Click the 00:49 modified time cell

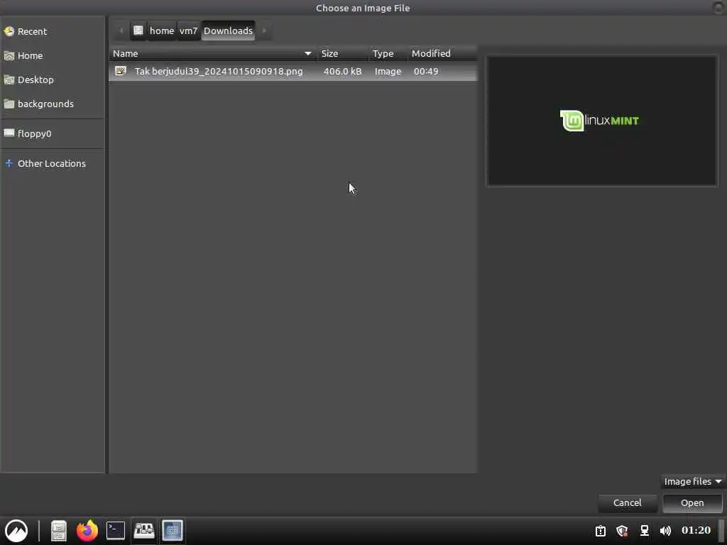tap(426, 72)
